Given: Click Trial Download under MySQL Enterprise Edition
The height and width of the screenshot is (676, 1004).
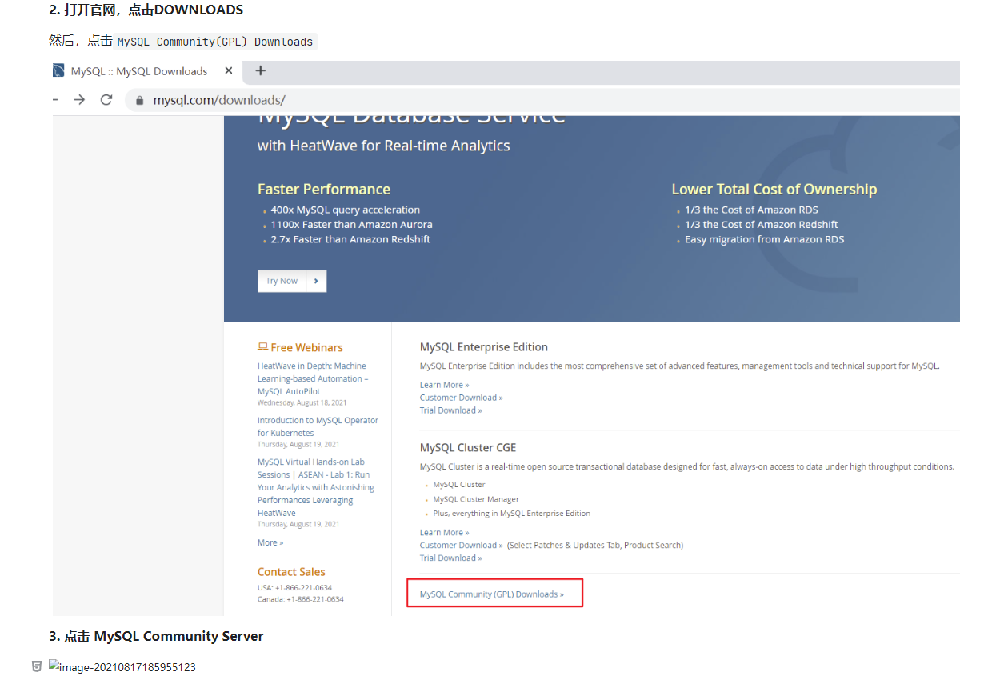Looking at the screenshot, I should tap(450, 410).
